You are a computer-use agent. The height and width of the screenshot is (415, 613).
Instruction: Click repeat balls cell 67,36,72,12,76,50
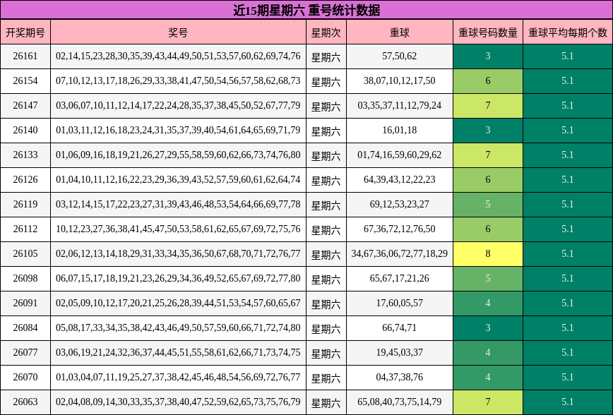pyautogui.click(x=400, y=229)
